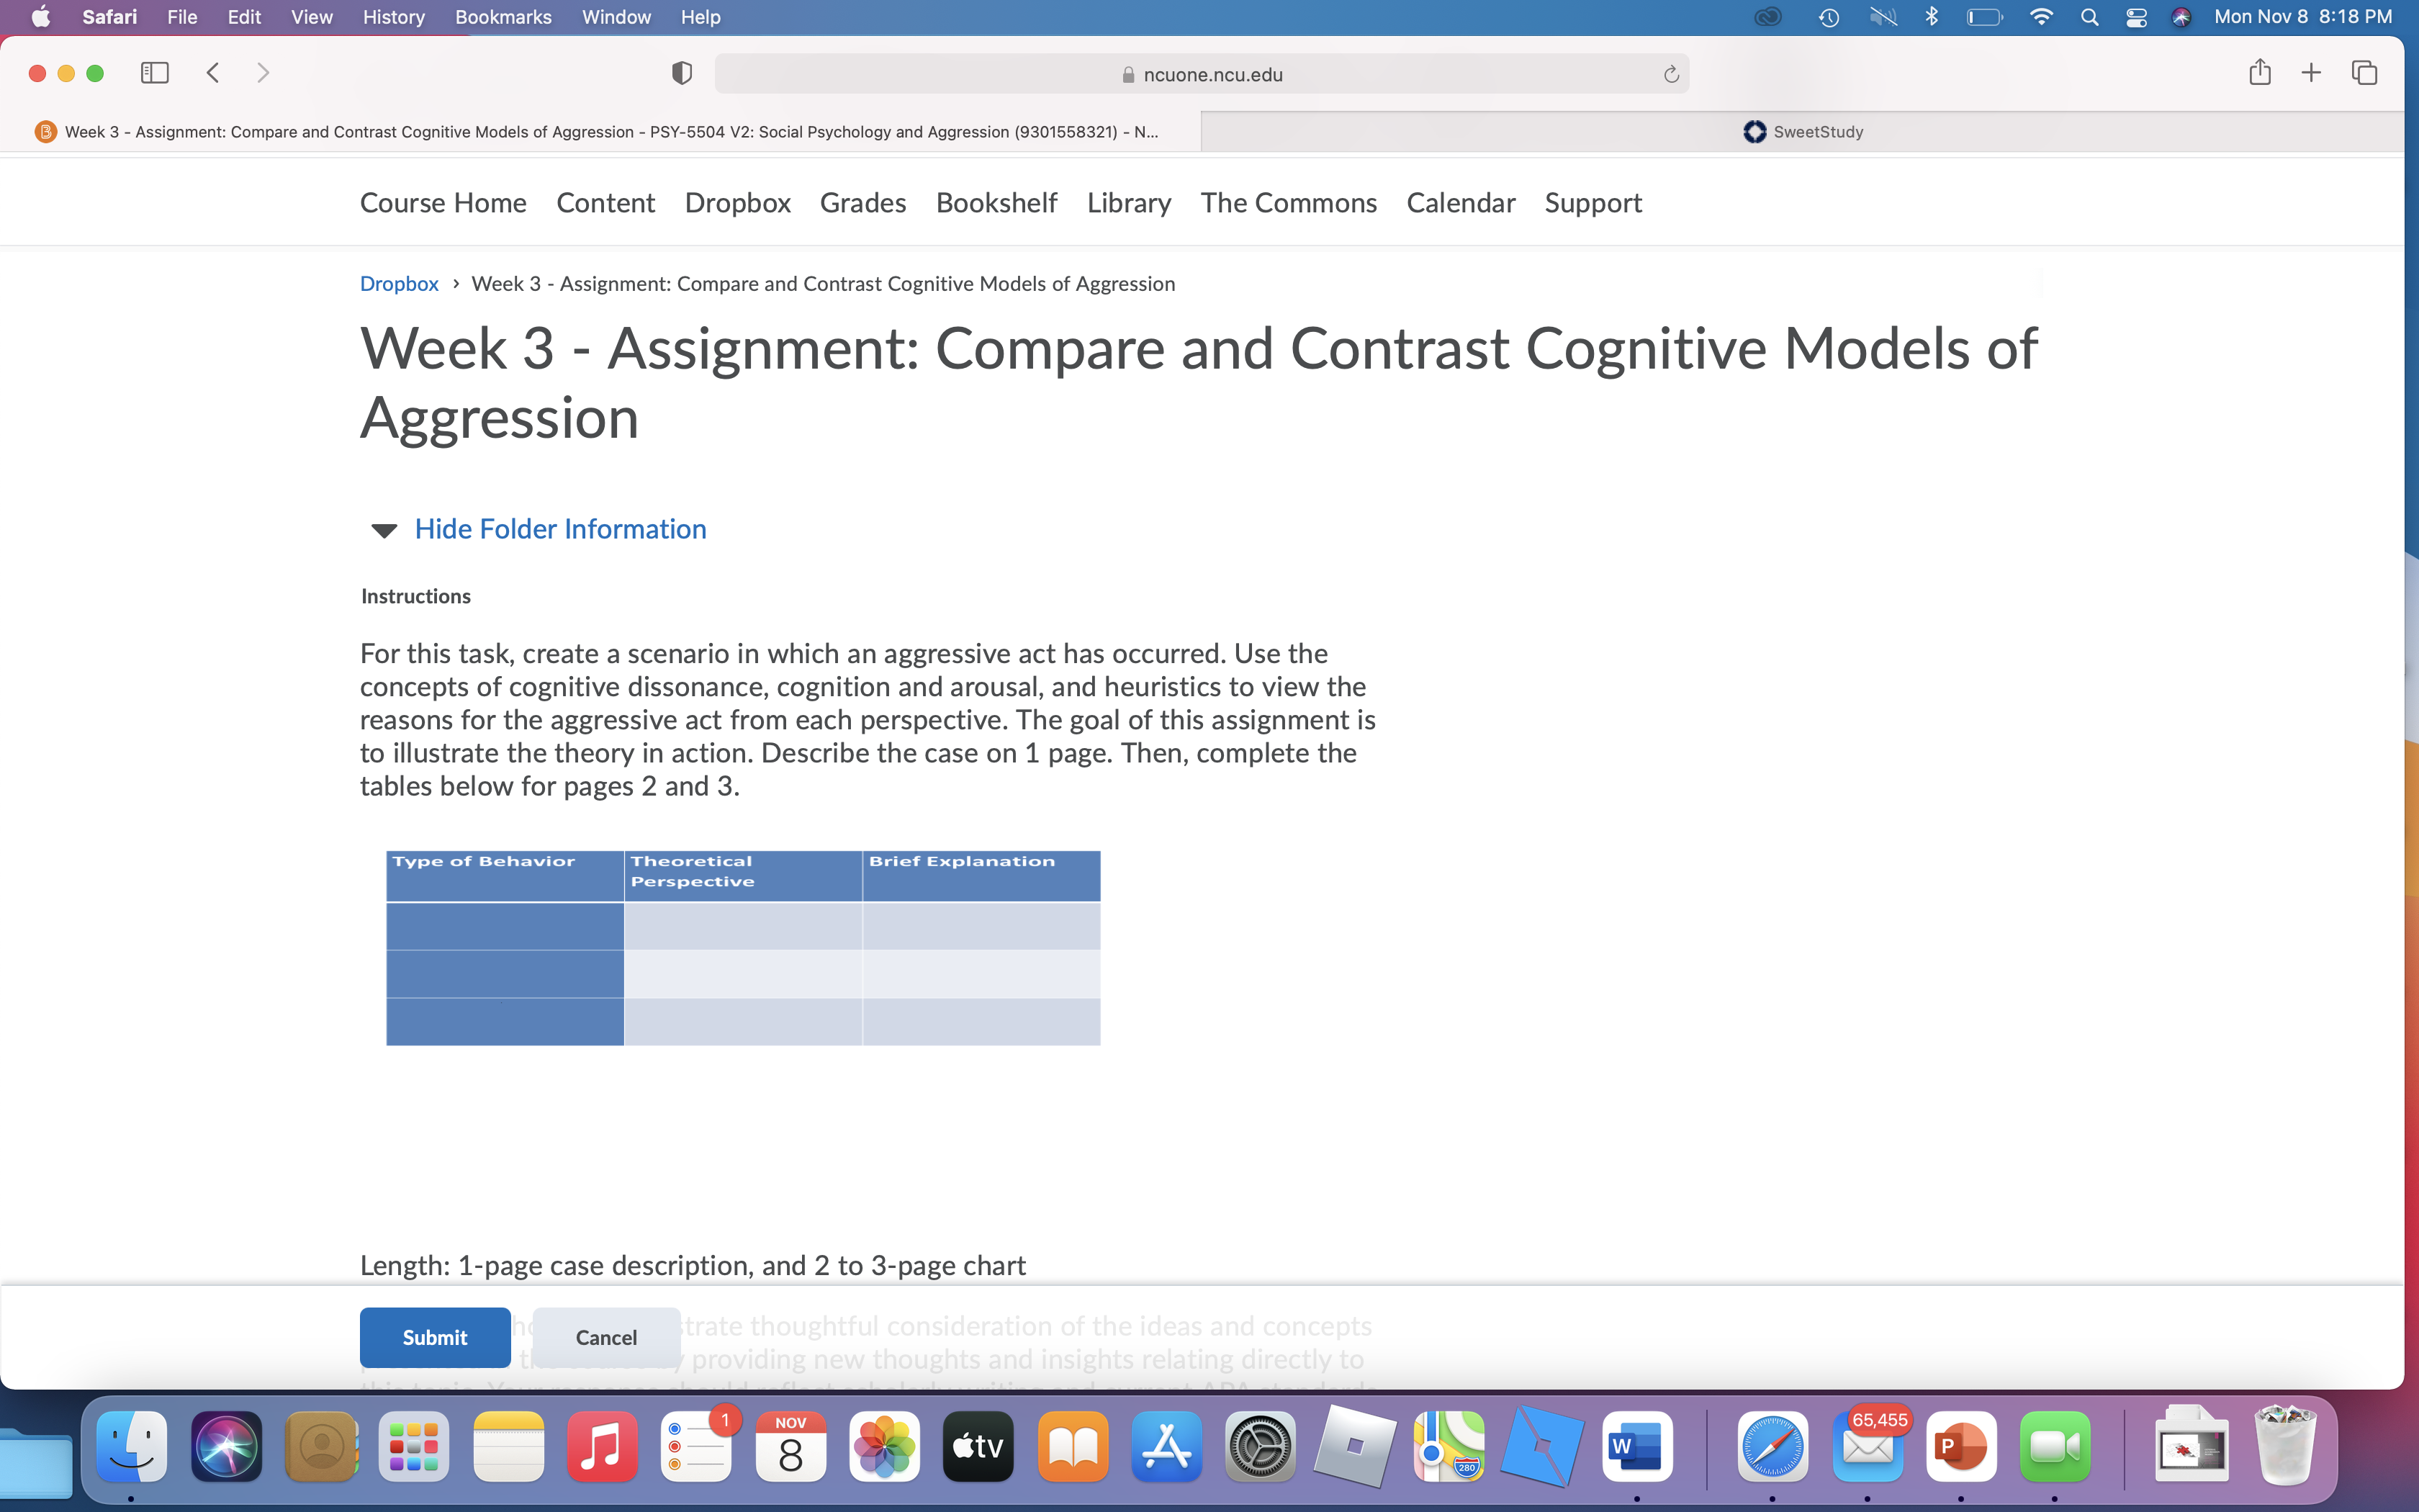The height and width of the screenshot is (1512, 2419).
Task: Visit The Commons
Action: pyautogui.click(x=1289, y=203)
